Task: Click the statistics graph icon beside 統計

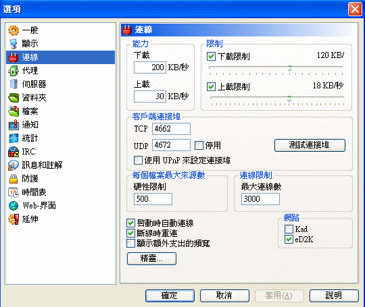Action: coord(14,138)
